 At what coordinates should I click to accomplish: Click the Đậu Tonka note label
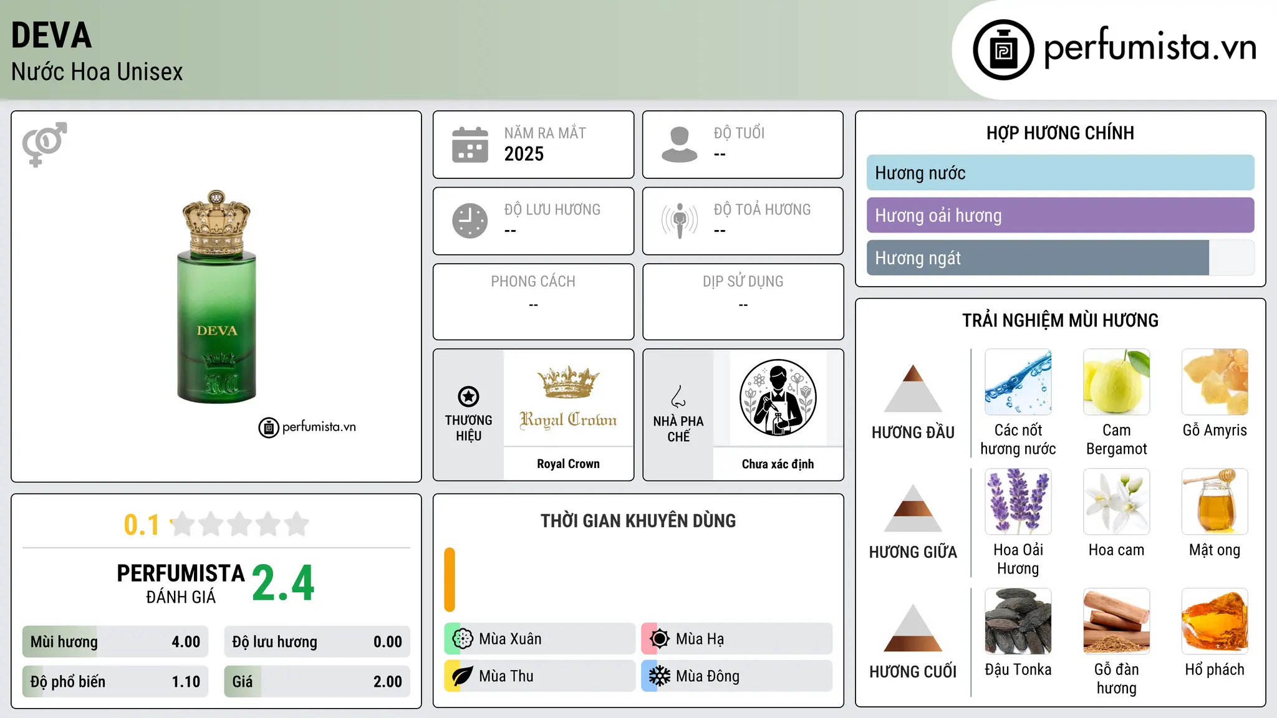[x=1018, y=670]
